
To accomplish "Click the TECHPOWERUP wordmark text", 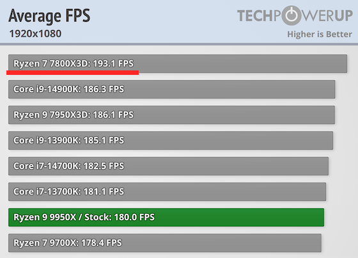I will pos(295,15).
